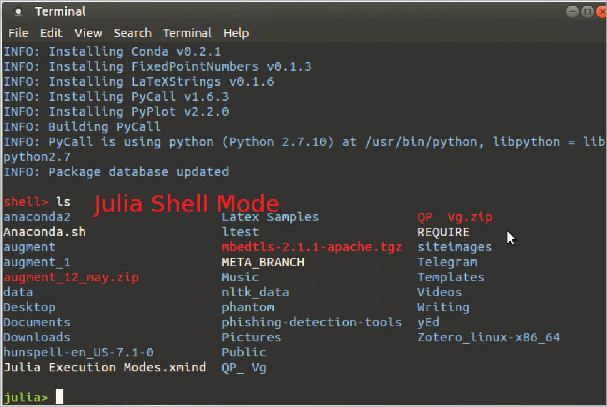Click the 'siteimages' directory entry

click(x=455, y=247)
